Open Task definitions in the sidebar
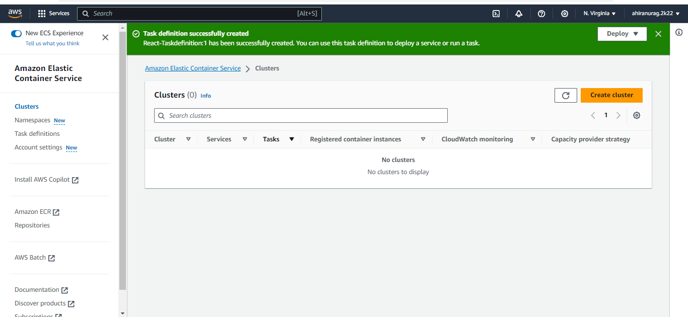The image size is (688, 317). pos(37,134)
